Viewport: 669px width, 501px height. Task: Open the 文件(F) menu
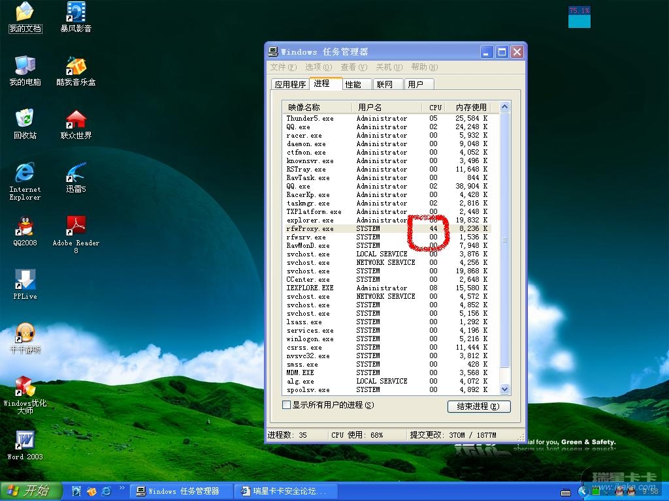(282, 67)
